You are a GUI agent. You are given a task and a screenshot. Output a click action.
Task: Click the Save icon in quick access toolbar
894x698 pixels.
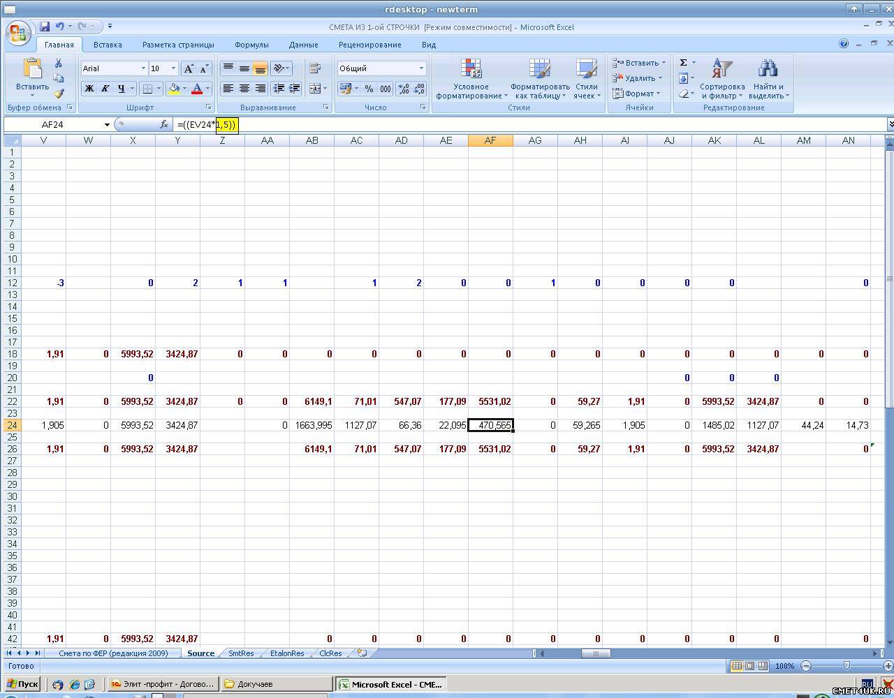click(45, 27)
